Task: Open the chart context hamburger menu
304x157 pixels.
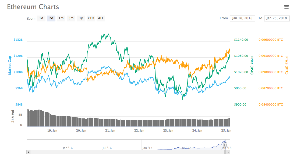Action: coord(286,7)
